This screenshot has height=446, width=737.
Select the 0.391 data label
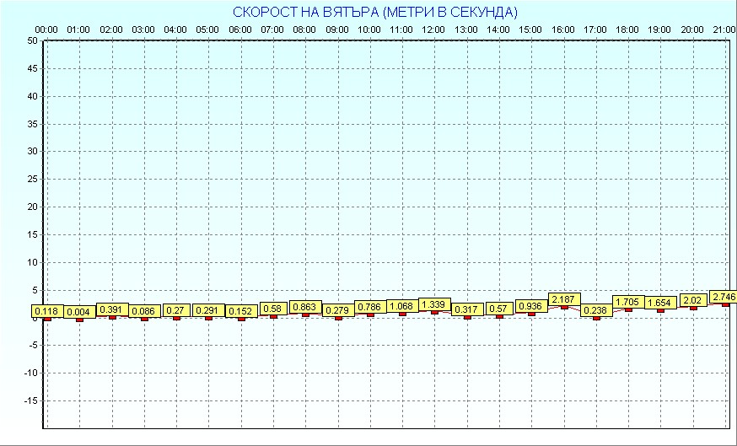click(x=112, y=309)
